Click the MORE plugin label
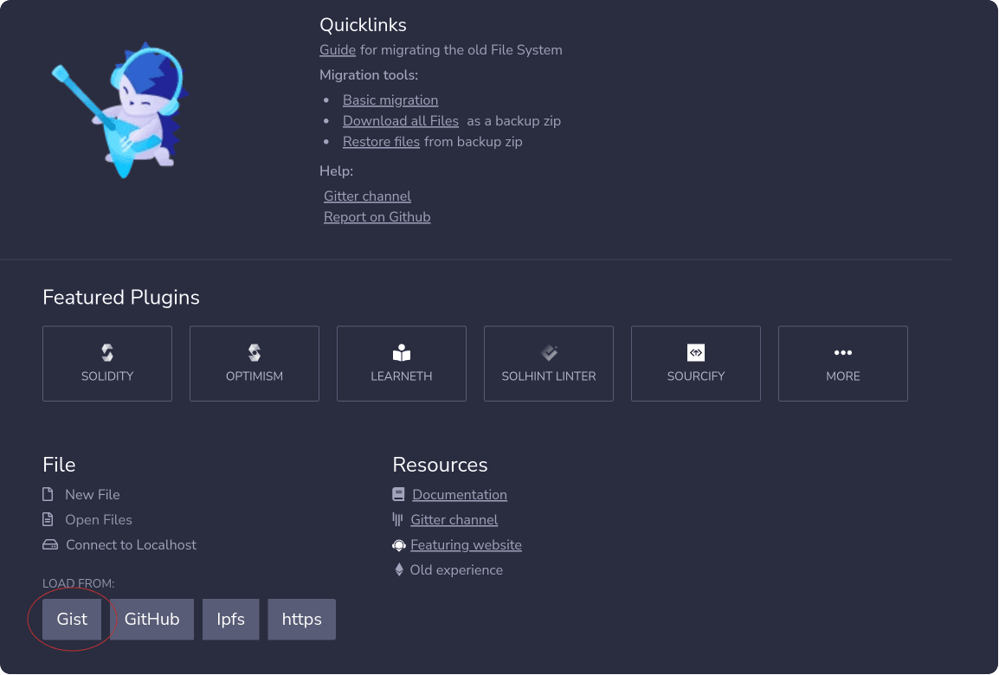This screenshot has height=675, width=999. (843, 376)
